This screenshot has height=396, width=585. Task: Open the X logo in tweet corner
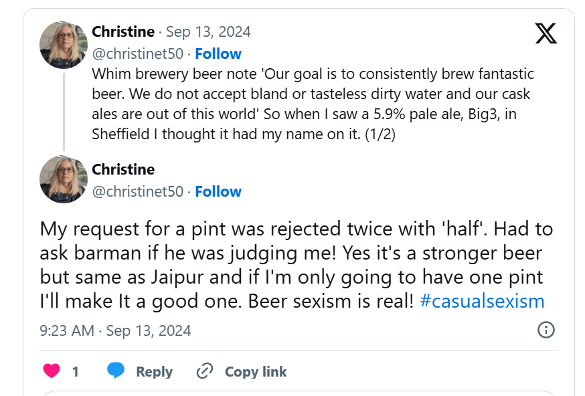[546, 33]
